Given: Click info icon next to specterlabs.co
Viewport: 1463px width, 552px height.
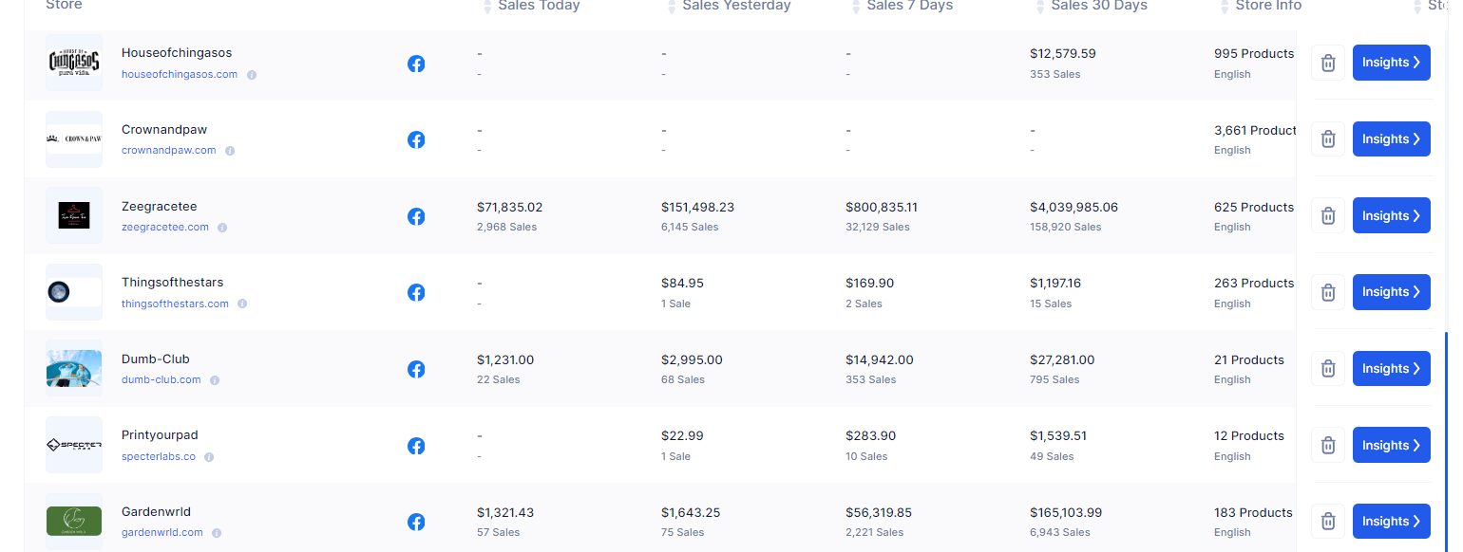Looking at the screenshot, I should 209,457.
